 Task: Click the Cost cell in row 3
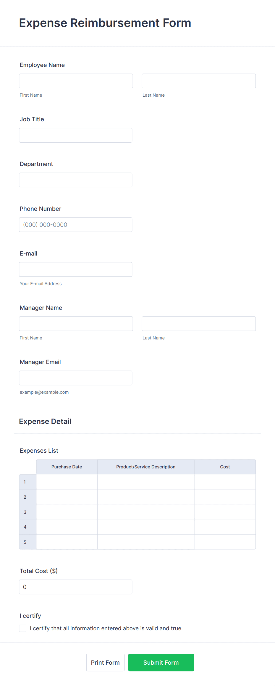pyautogui.click(x=225, y=512)
